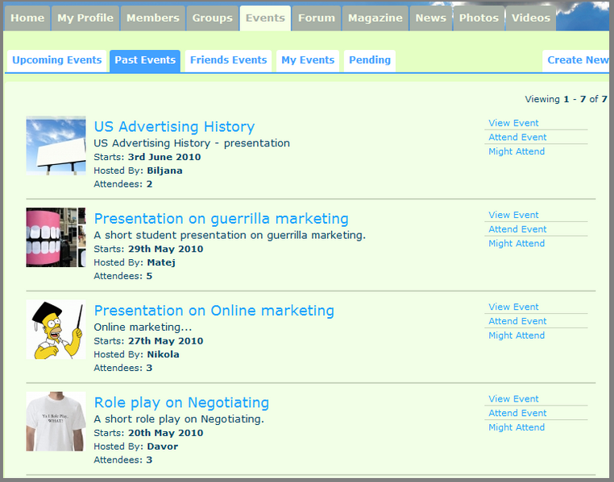Show Friends Events sub-tab
This screenshot has width=614, height=482.
(x=228, y=60)
